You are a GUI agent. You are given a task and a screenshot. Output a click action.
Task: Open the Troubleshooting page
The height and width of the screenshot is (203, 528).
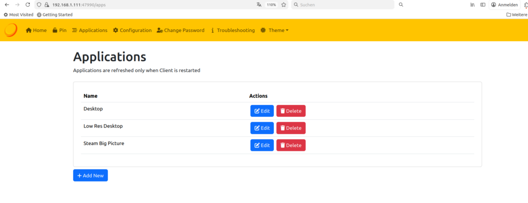coord(233,30)
